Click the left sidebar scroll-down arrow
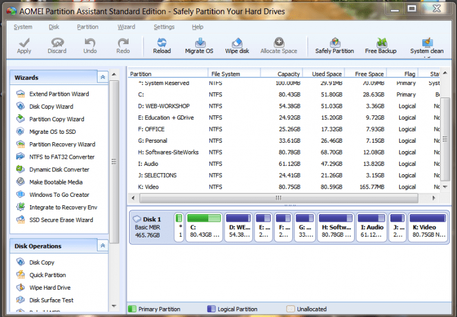Screen dimensions: 457x317 pyautogui.click(x=114, y=306)
